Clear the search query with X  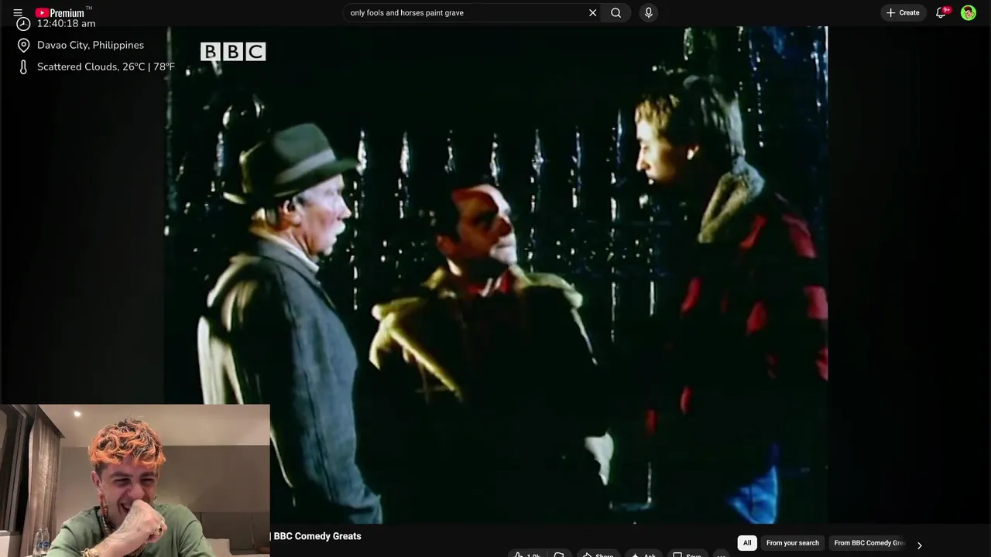[592, 12]
